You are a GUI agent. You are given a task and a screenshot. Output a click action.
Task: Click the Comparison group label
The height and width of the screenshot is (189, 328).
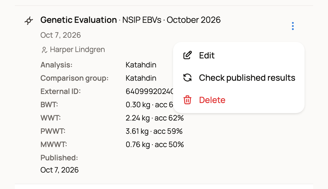click(75, 78)
